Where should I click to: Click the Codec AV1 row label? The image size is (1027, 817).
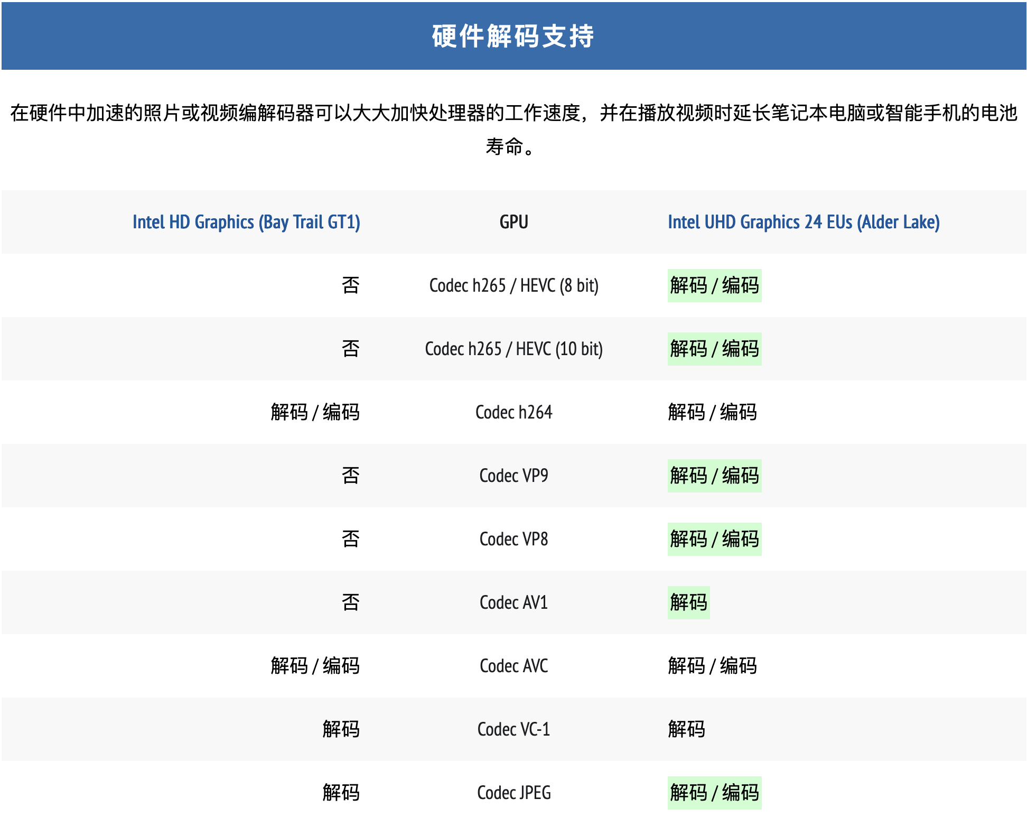pyautogui.click(x=513, y=602)
